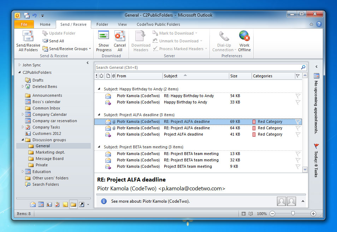The height and width of the screenshot is (232, 337).
Task: Switch to the View tab
Action: coord(122,24)
